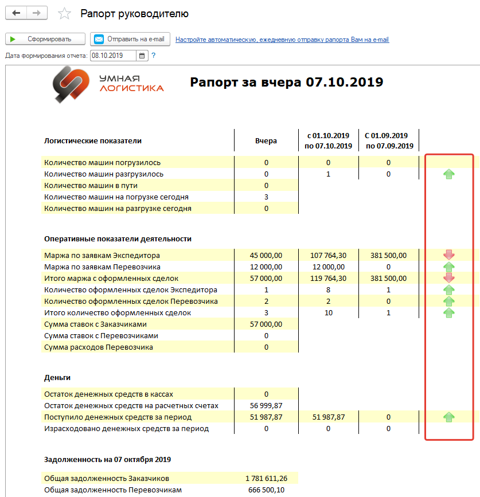Select row Количество оформленных сделок Экспедитора
480x497 pixels.
[131, 289]
